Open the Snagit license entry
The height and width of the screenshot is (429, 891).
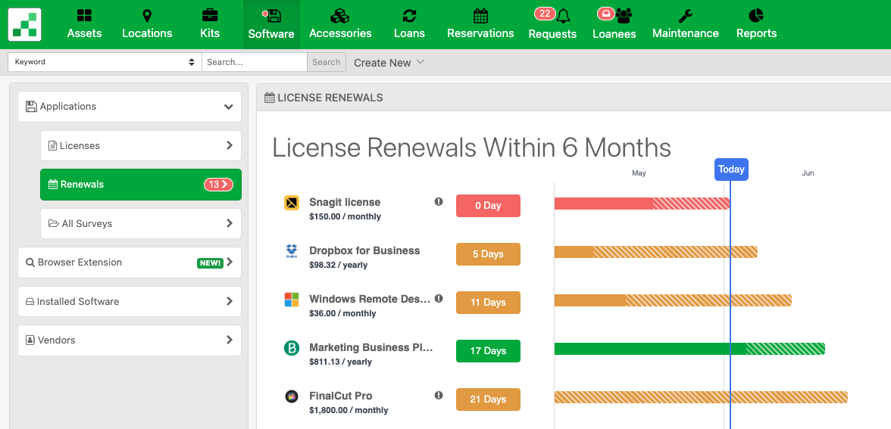344,202
